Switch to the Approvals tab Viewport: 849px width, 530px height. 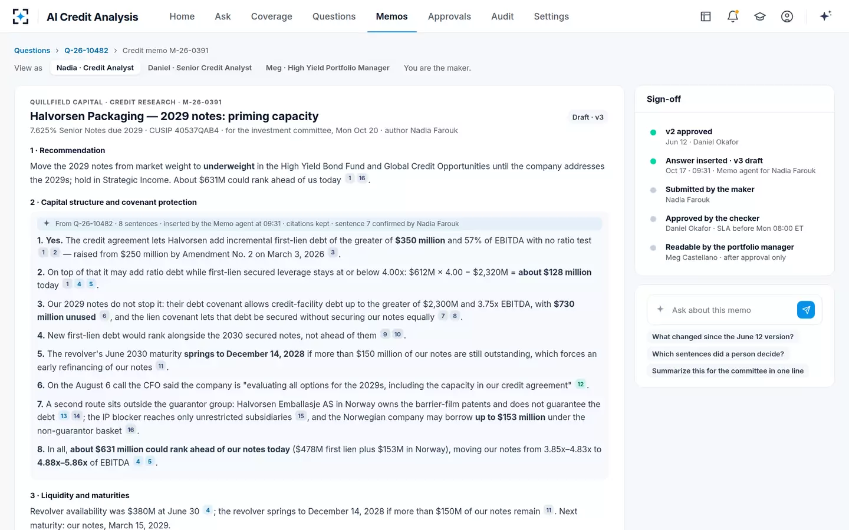click(449, 16)
